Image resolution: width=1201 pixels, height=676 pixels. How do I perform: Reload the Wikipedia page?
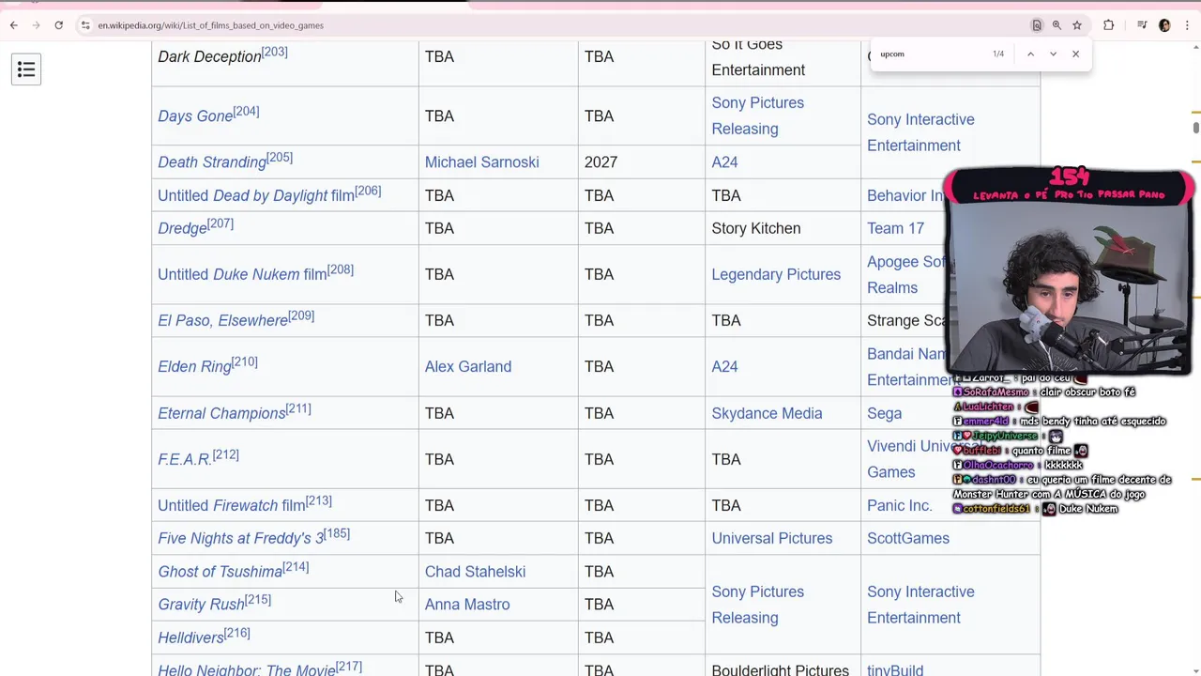click(x=58, y=25)
